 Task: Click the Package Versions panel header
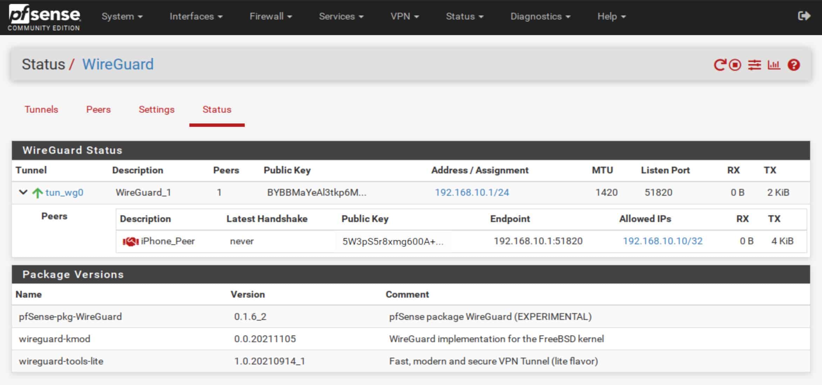tap(411, 275)
